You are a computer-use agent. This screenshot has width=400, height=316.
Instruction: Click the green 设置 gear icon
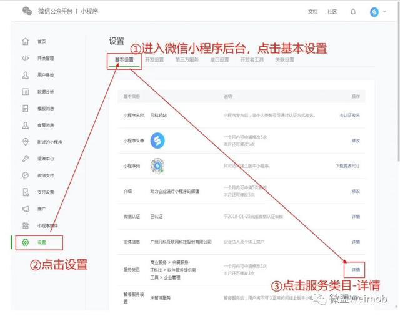click(26, 242)
